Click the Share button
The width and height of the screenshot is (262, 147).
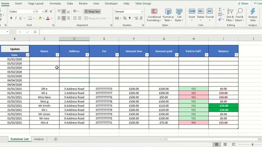[243, 3]
